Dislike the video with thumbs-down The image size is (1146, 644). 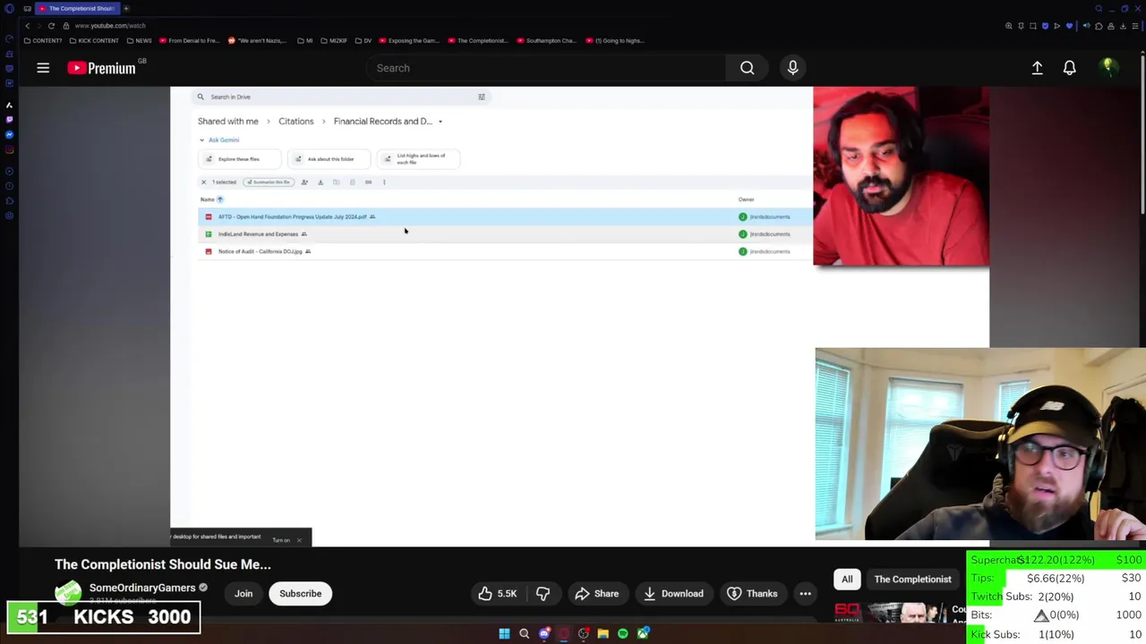click(543, 593)
